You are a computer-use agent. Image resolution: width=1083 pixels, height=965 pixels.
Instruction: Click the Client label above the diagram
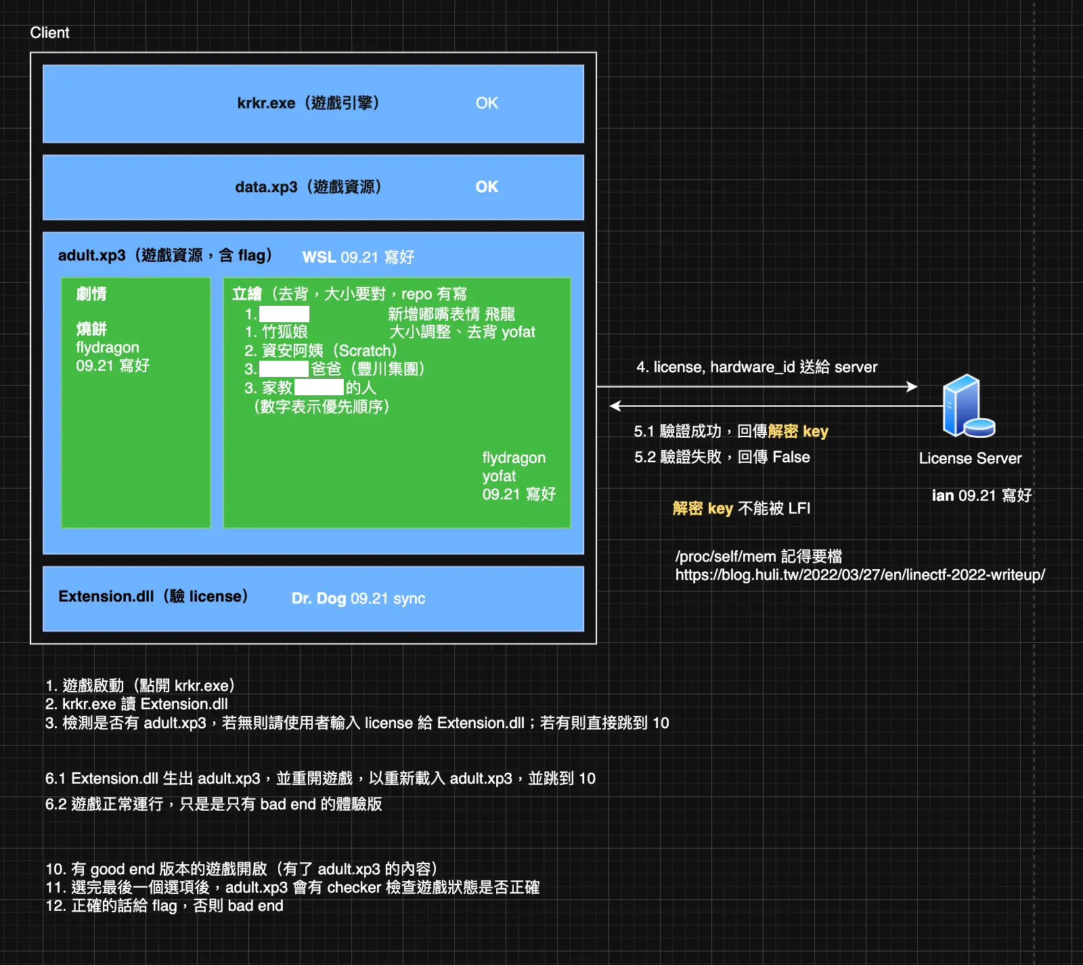click(x=49, y=32)
